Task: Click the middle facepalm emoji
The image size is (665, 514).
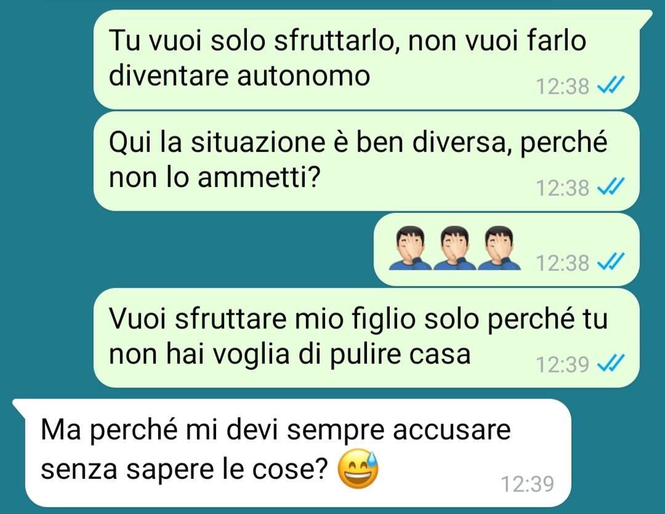Action: pos(454,248)
